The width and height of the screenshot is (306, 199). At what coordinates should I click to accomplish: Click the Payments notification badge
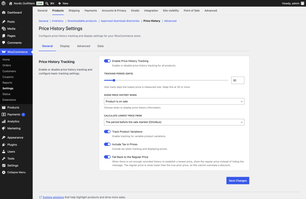23,115
